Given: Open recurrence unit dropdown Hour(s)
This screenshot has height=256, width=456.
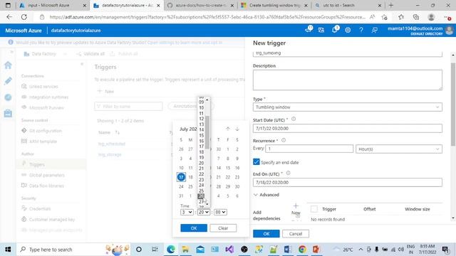Looking at the screenshot, I should [x=399, y=149].
